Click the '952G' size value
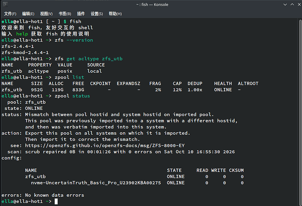 [x=37, y=90]
